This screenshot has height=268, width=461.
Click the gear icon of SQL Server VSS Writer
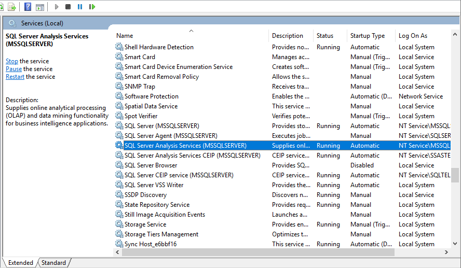pyautogui.click(x=119, y=185)
